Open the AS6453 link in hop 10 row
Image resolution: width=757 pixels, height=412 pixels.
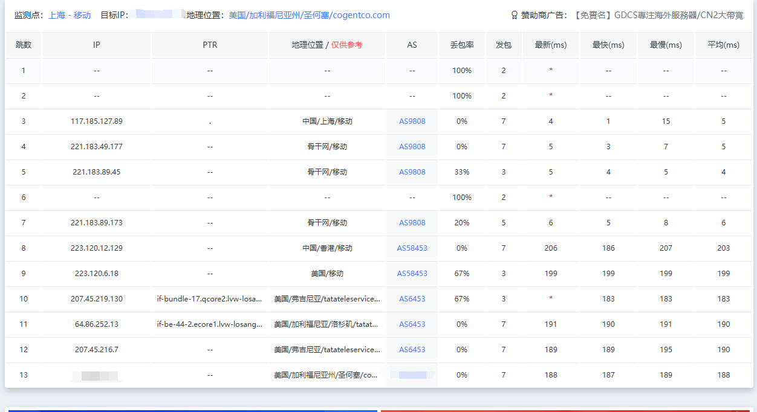coord(412,299)
